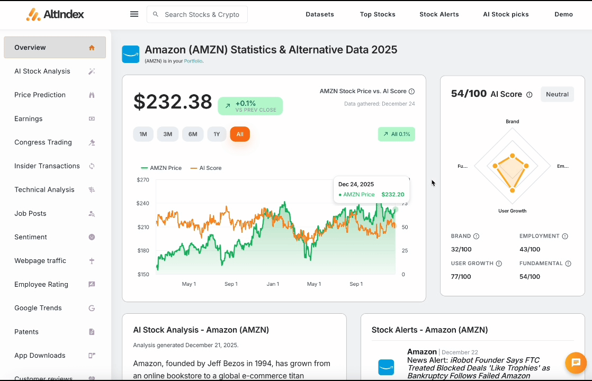Click the EMPLOYMENT info icon

click(565, 236)
